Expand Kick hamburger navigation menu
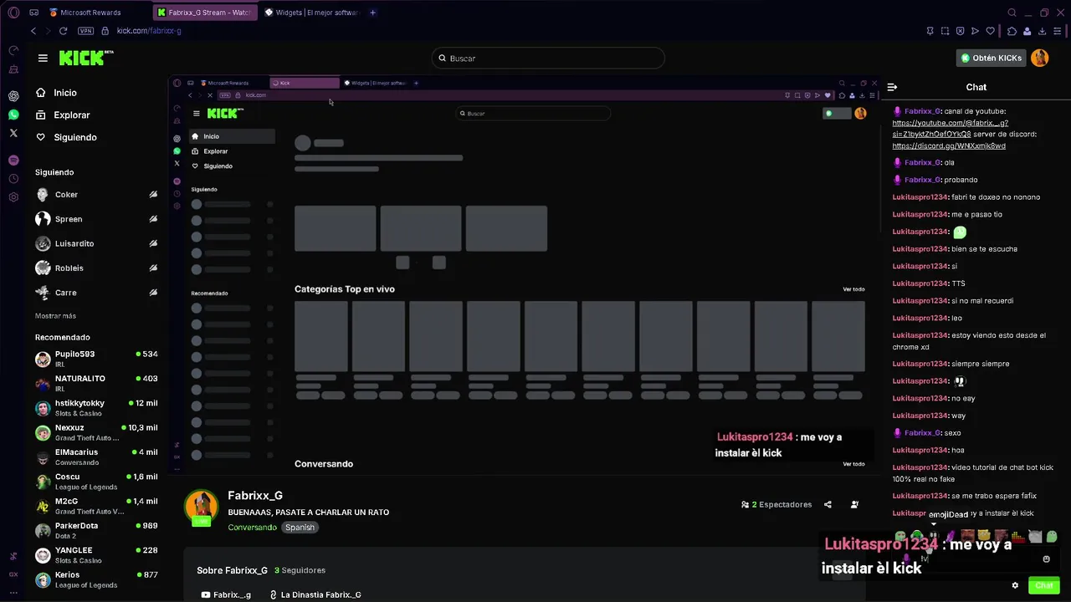Screen dimensions: 1071x602 [43, 58]
